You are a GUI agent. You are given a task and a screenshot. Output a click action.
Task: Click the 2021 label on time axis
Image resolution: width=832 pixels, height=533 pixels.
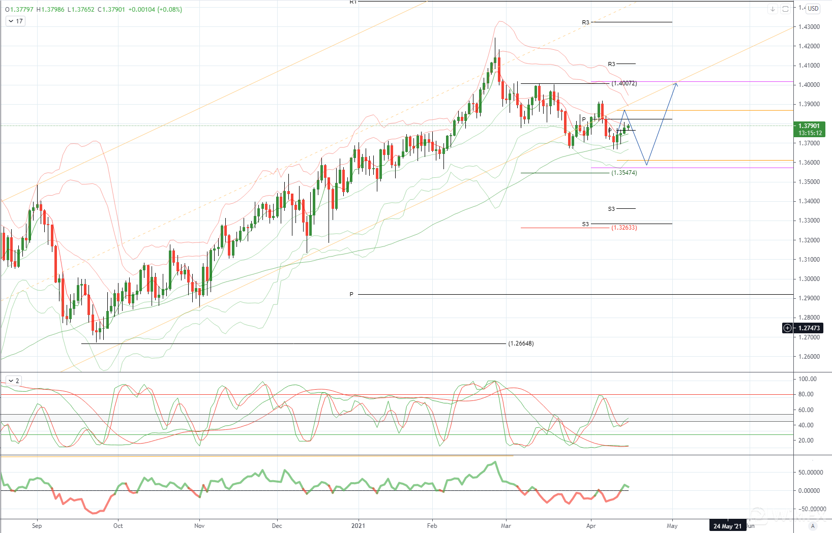[x=358, y=526]
